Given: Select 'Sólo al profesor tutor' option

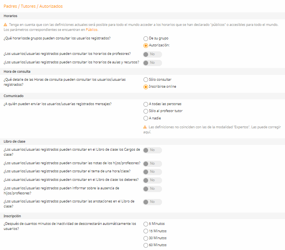Looking at the screenshot, I should [x=145, y=111].
